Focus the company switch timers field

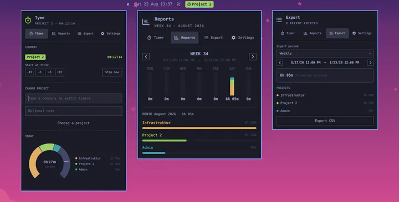point(74,98)
